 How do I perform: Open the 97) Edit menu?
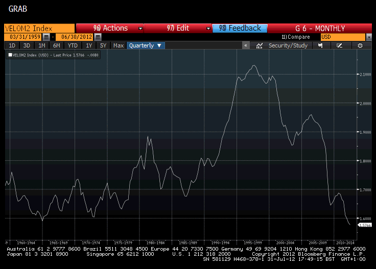coord(178,28)
